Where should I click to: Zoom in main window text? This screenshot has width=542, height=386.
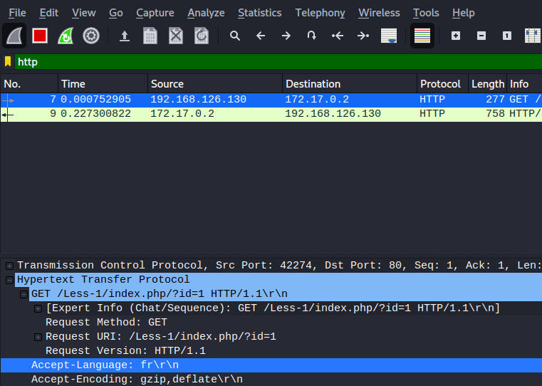click(456, 36)
